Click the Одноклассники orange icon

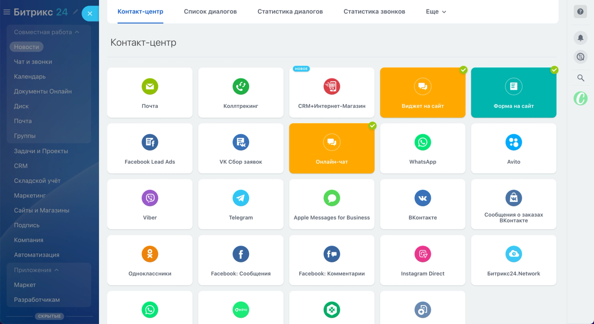point(150,254)
